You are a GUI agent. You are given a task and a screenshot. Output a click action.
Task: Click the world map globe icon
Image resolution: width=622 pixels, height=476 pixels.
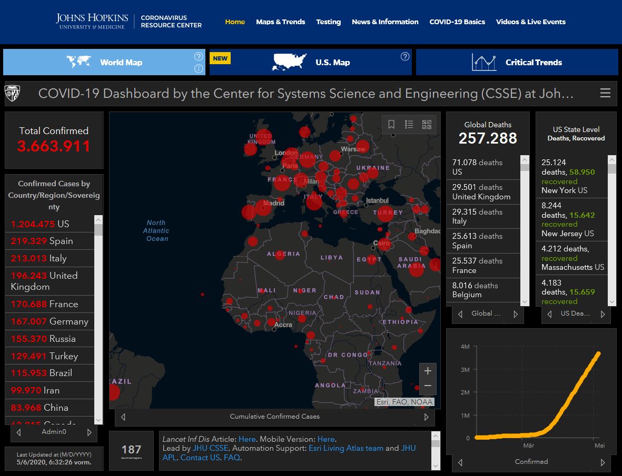click(x=78, y=62)
